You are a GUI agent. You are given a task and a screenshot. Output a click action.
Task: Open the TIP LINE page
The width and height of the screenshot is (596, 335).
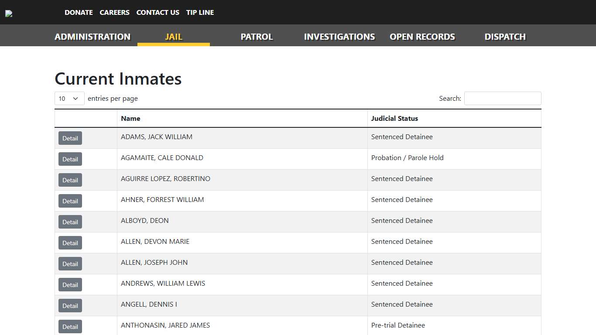pyautogui.click(x=200, y=12)
